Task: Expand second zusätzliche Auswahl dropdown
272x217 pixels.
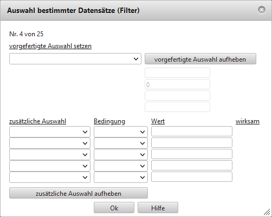Action: 50,143
